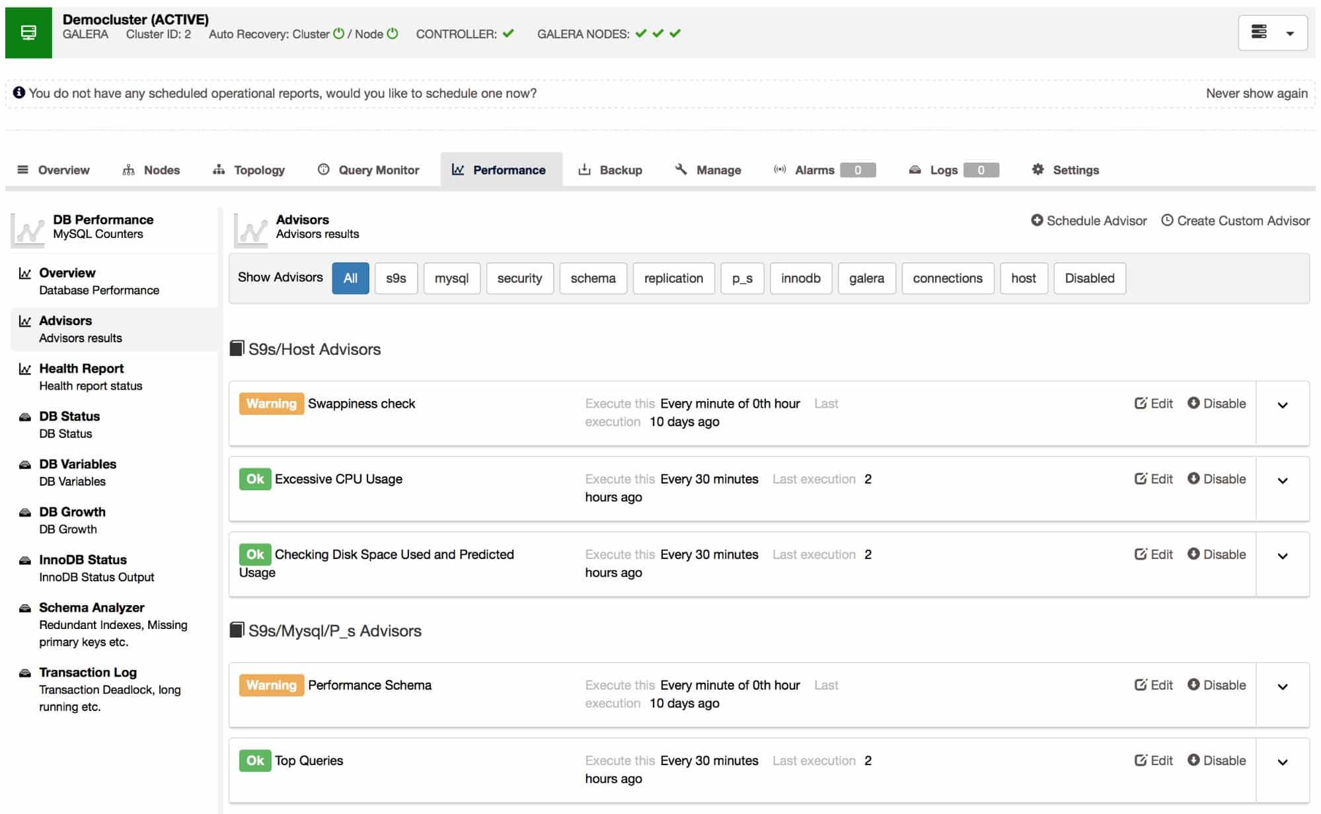Screen dimensions: 1321x814
Task: Expand the Excessive CPU Usage row
Action: [1283, 480]
